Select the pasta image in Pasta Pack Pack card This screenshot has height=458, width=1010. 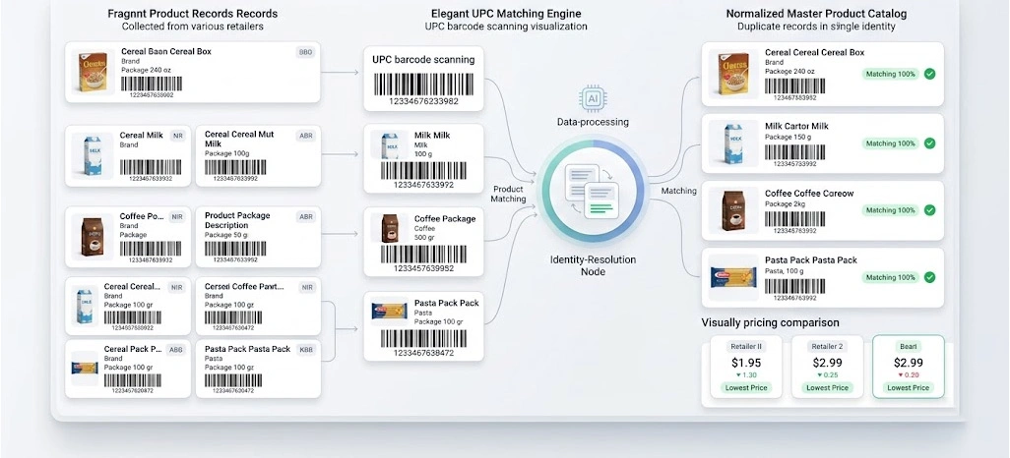click(x=389, y=312)
